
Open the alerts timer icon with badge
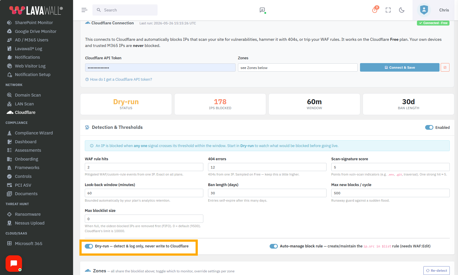pyautogui.click(x=375, y=10)
